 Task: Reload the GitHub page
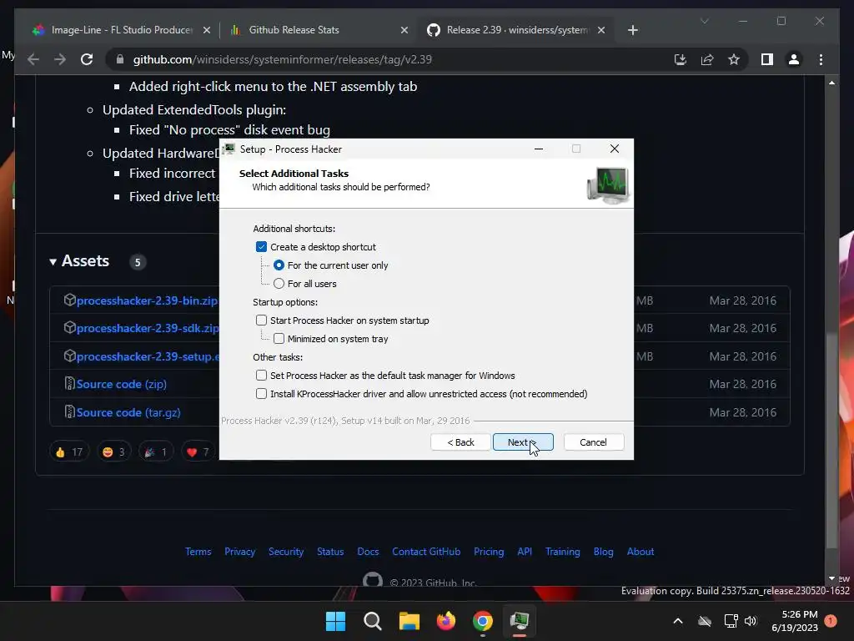(x=87, y=59)
